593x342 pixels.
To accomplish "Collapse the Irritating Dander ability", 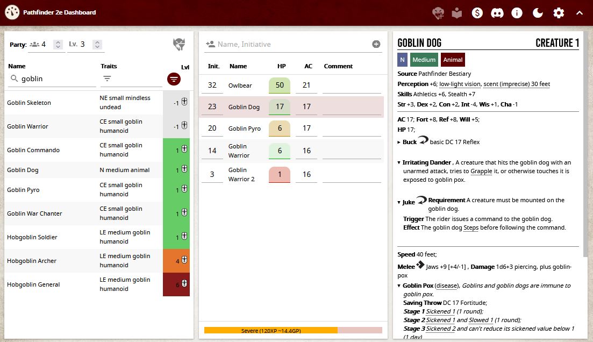I will (x=399, y=163).
